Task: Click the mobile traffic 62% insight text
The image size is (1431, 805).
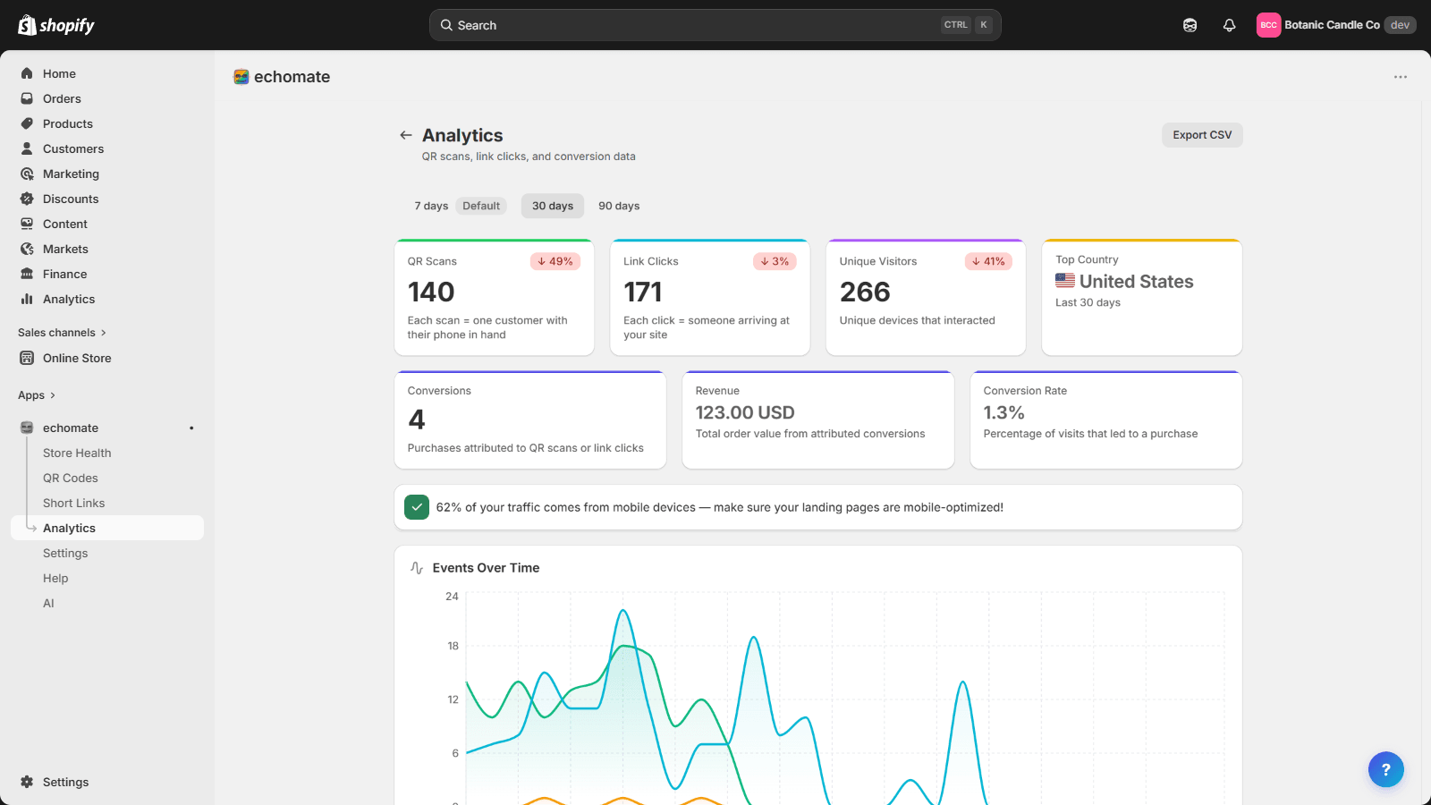Action: click(720, 507)
